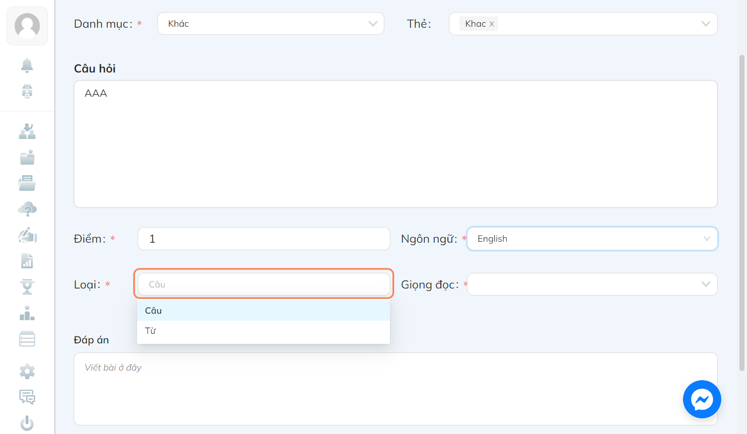Screen dimensions: 747x434
Task: Open settings gear in sidebar
Action: point(27,372)
